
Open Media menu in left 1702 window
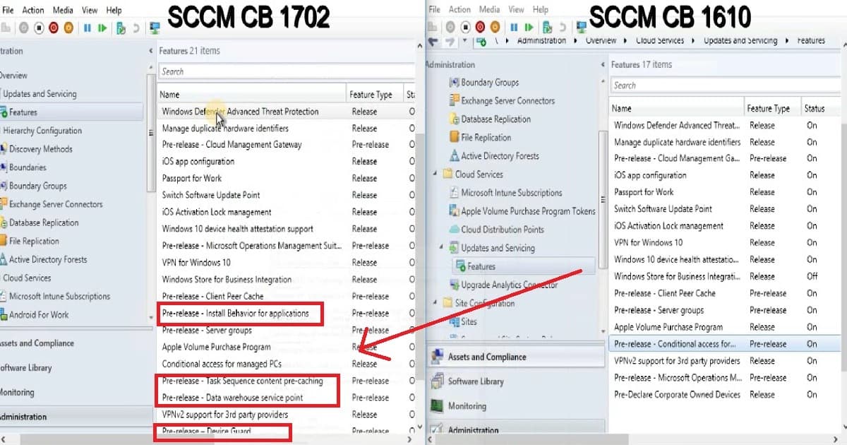point(63,10)
